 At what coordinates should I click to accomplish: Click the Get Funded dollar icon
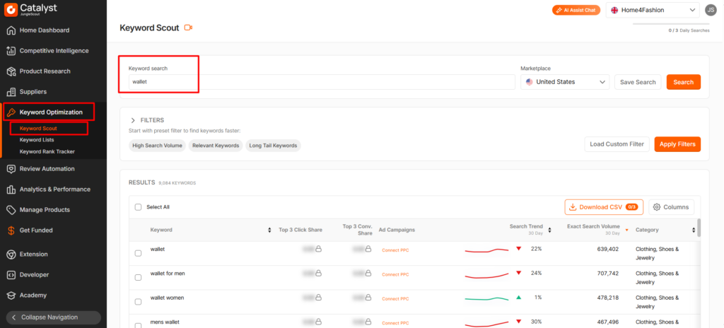(11, 230)
